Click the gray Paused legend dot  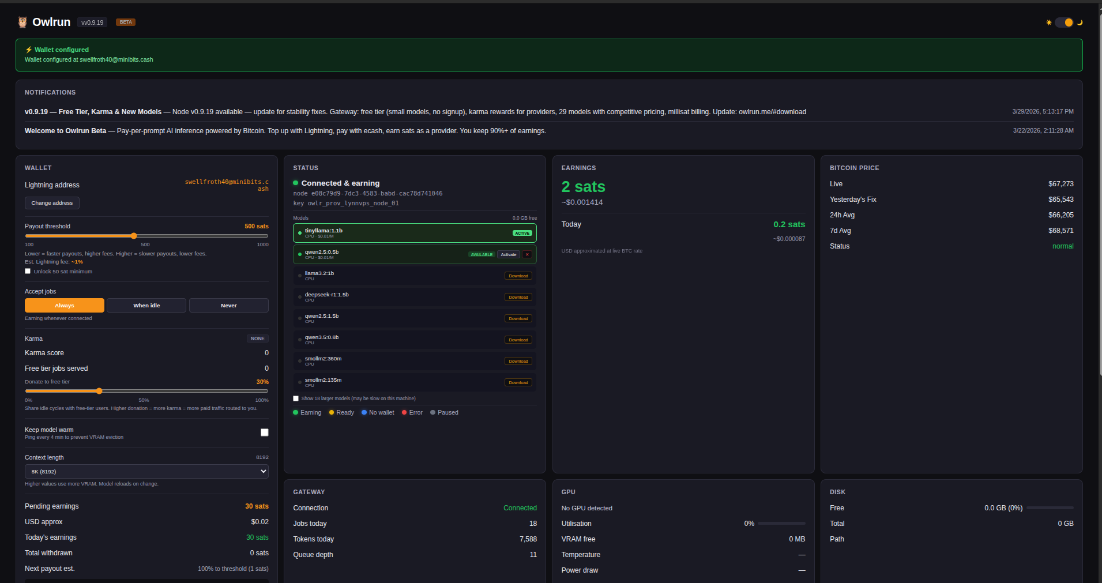[x=433, y=412]
